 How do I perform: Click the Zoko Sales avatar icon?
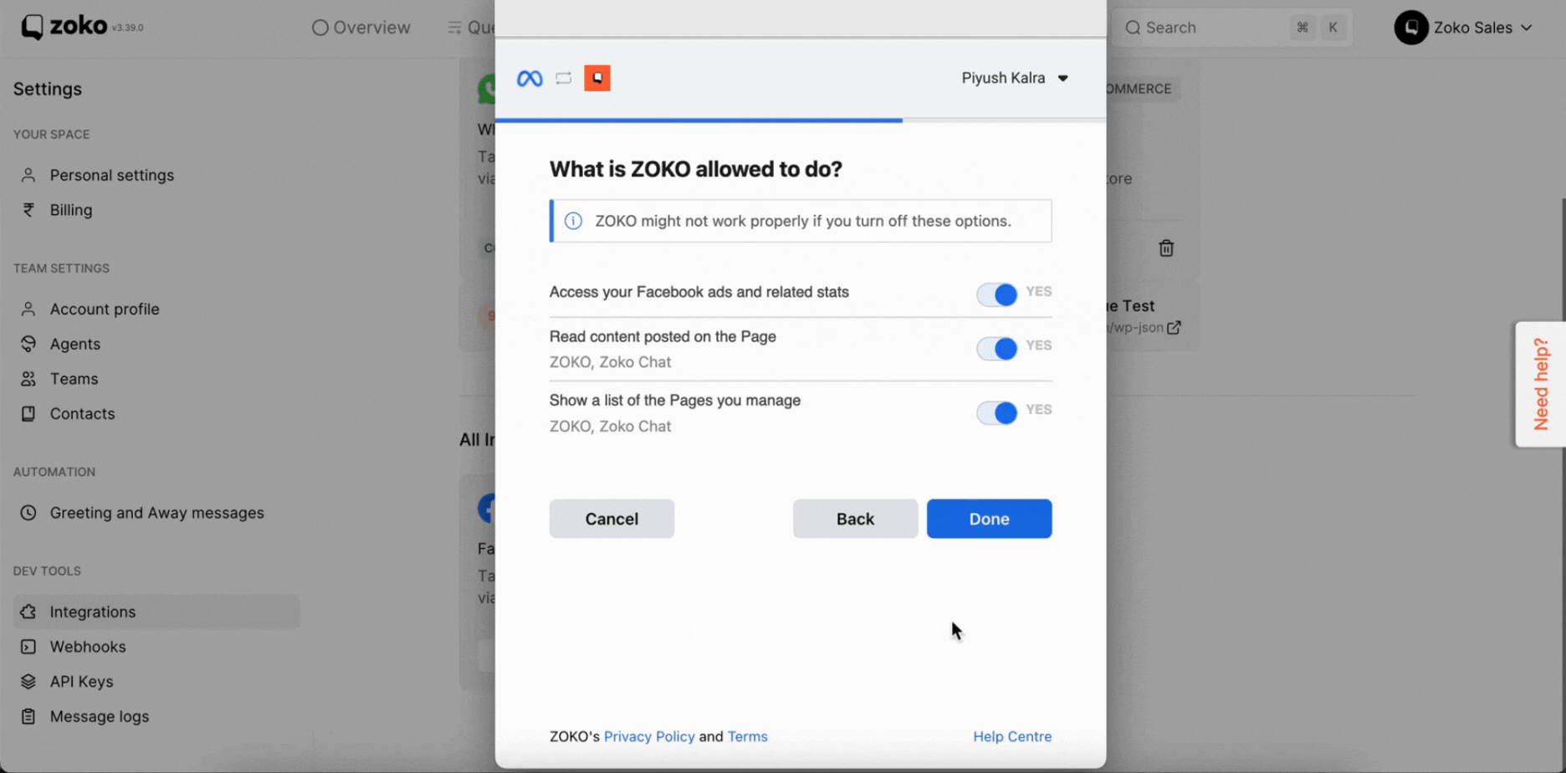point(1411,28)
